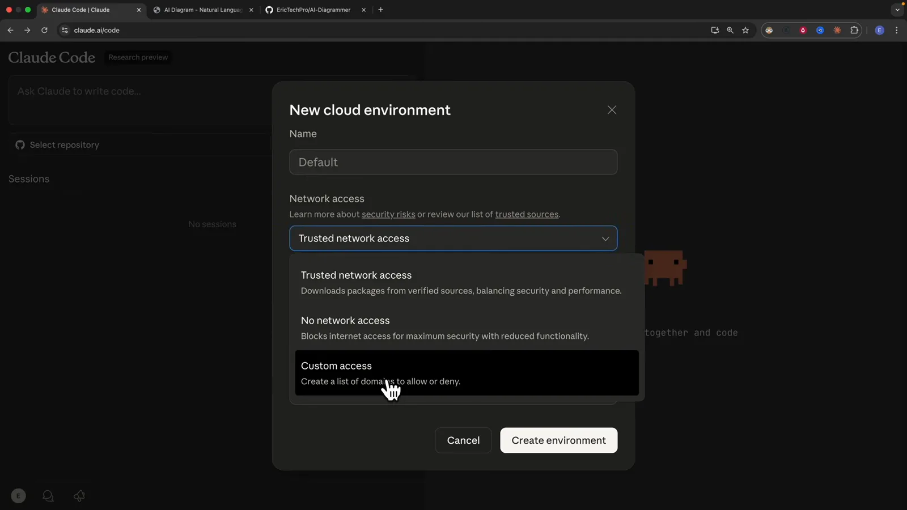Screen dimensions: 907x510
Task: Open the Chrome three-dot menu
Action: coord(896,30)
